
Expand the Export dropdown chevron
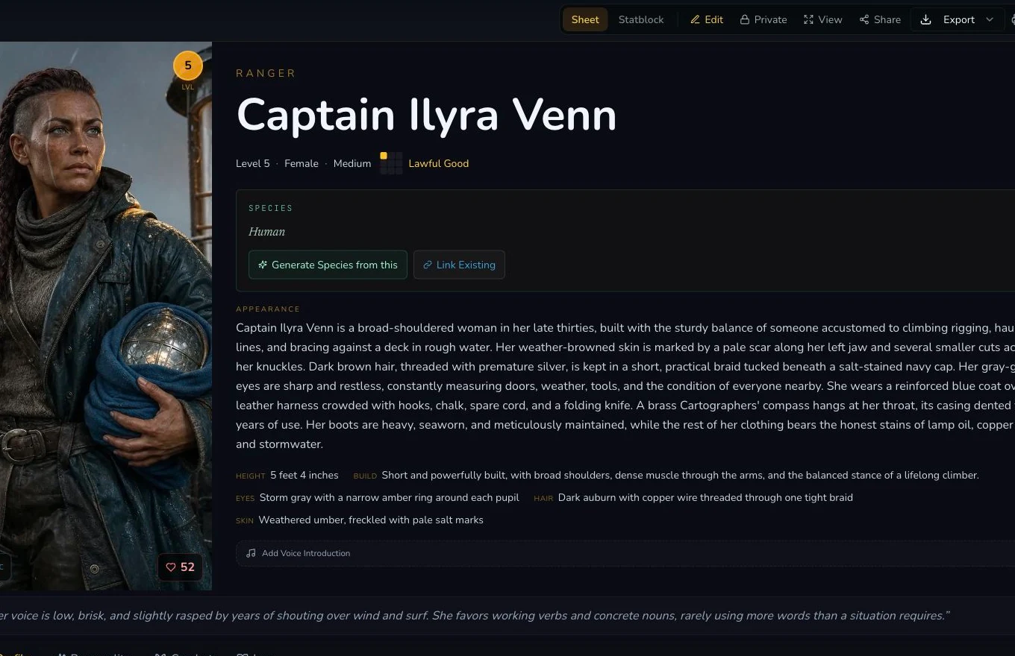point(990,19)
